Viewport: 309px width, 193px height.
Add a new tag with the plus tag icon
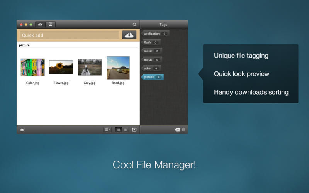click(177, 130)
